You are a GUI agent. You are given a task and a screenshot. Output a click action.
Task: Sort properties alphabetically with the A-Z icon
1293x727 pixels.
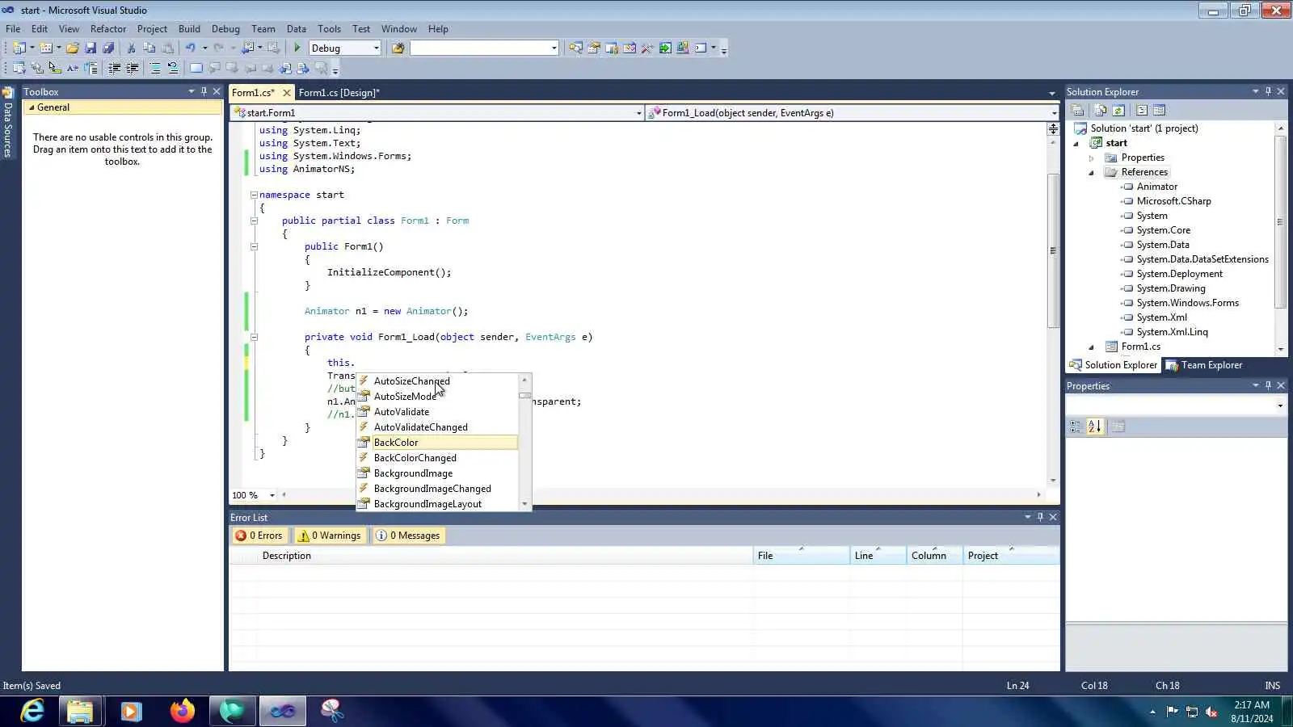tap(1095, 427)
